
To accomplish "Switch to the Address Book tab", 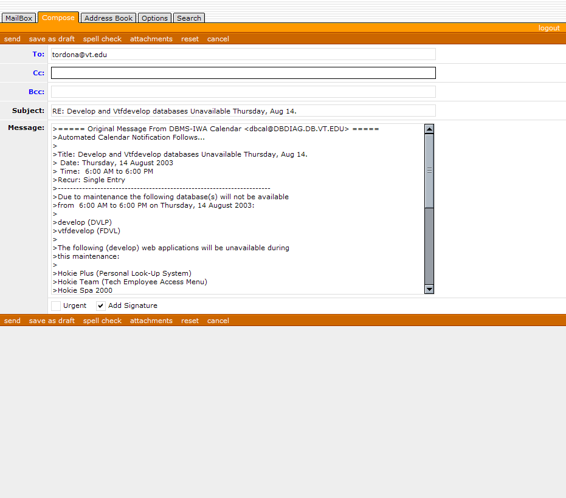I will pyautogui.click(x=108, y=18).
